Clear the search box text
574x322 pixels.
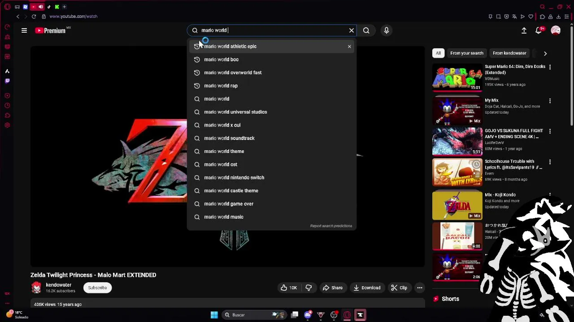click(x=352, y=30)
